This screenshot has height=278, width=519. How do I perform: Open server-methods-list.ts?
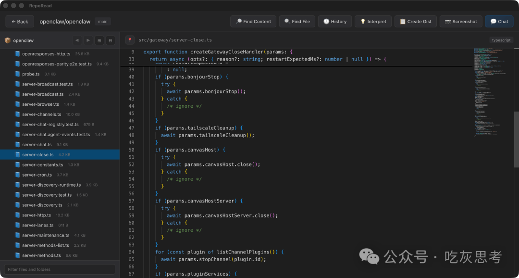pos(60,245)
